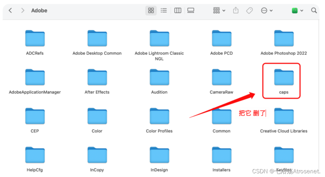Open the green app icon dropdown
The height and width of the screenshot is (177, 325).
point(297,10)
